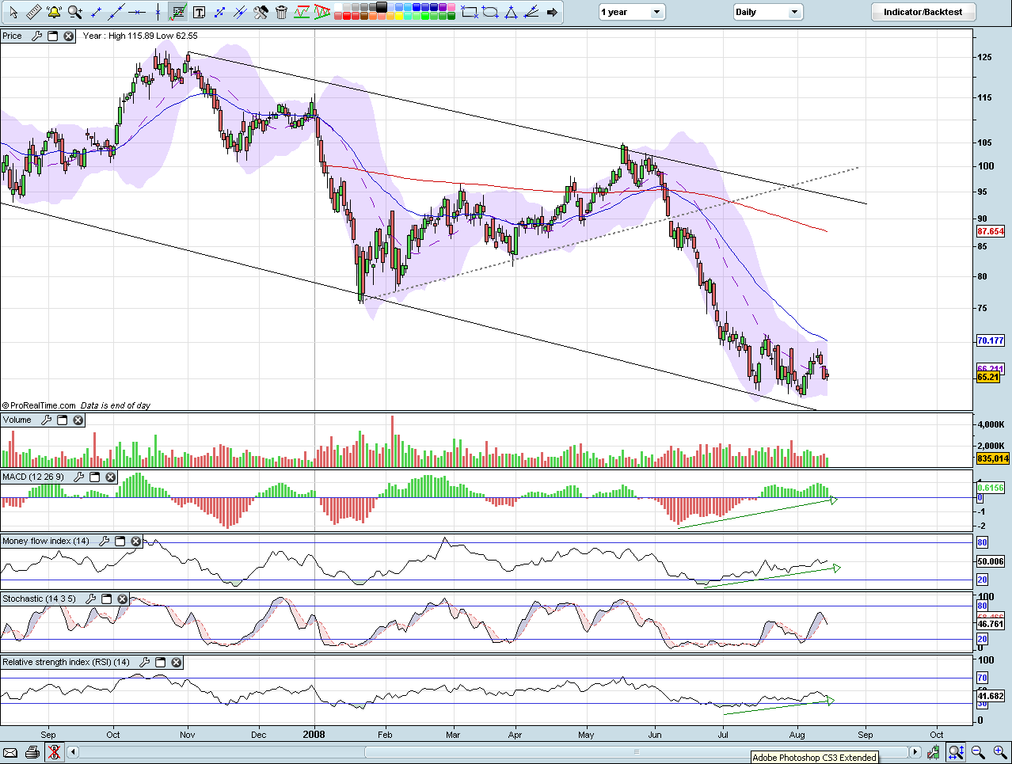Image resolution: width=1012 pixels, height=764 pixels.
Task: Choose the Gann fan angle tool
Action: coord(531,12)
